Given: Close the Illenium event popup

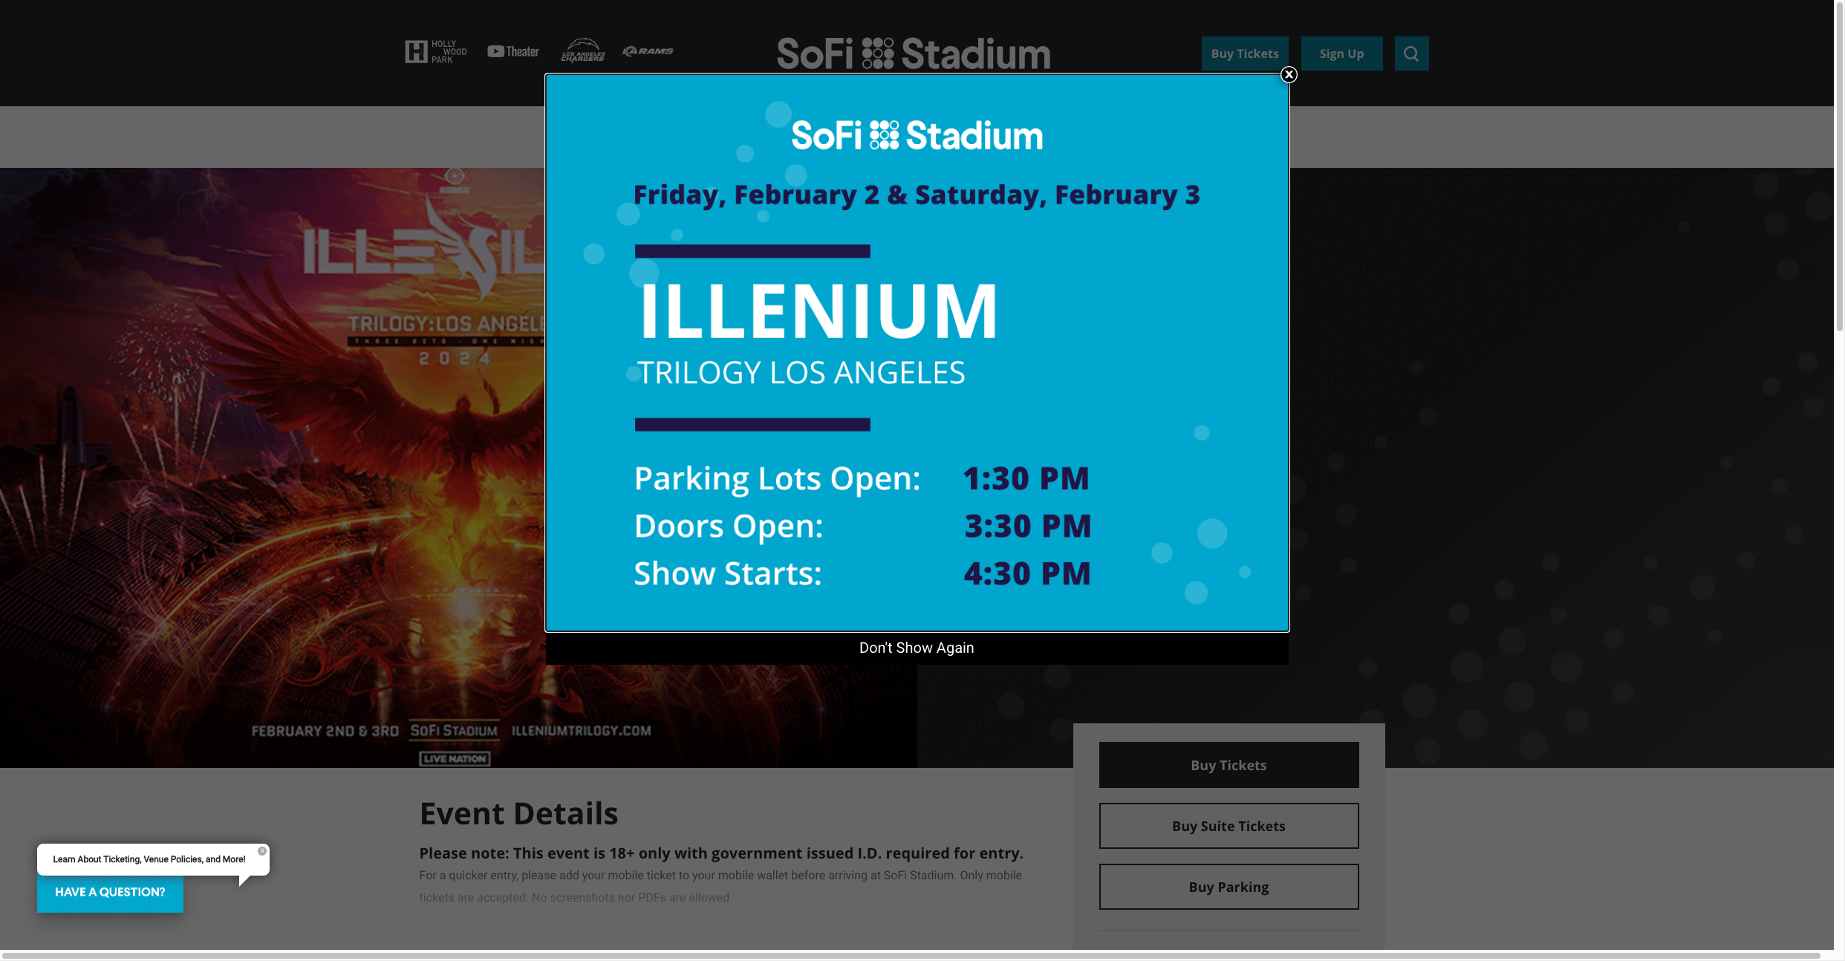Looking at the screenshot, I should point(1289,74).
